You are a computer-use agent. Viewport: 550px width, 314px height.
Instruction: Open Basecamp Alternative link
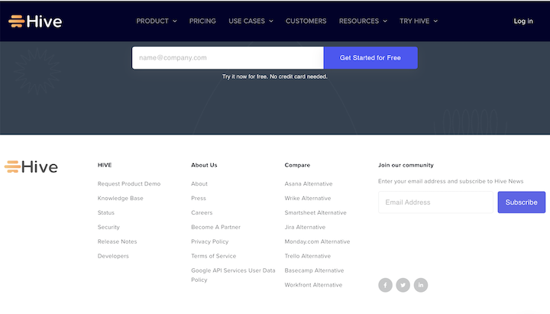click(314, 270)
